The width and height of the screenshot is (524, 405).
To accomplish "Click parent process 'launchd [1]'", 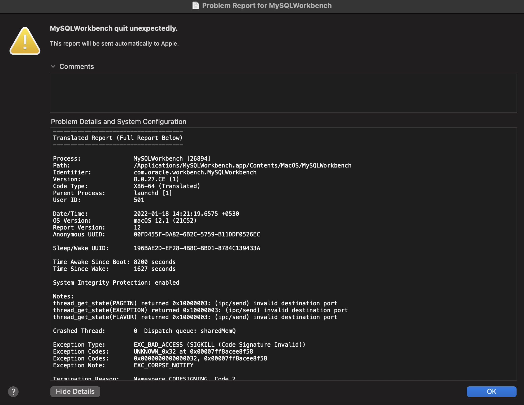I will 153,193.
